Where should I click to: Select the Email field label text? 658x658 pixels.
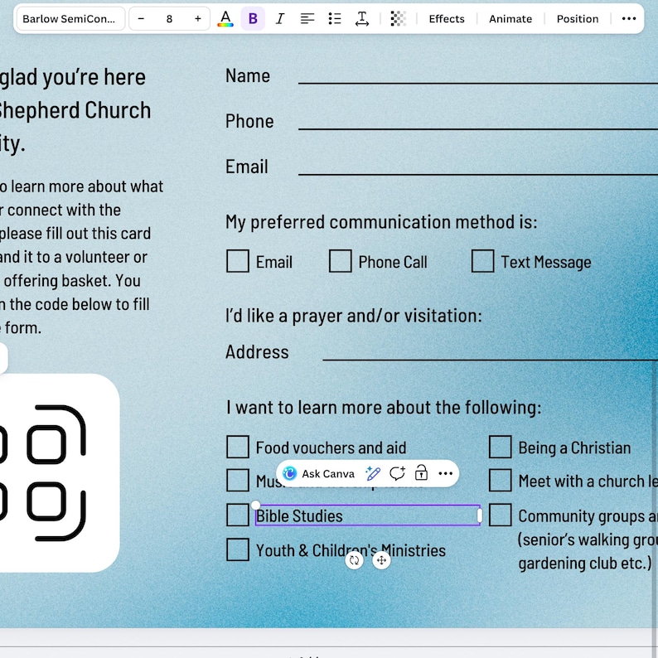(x=247, y=167)
